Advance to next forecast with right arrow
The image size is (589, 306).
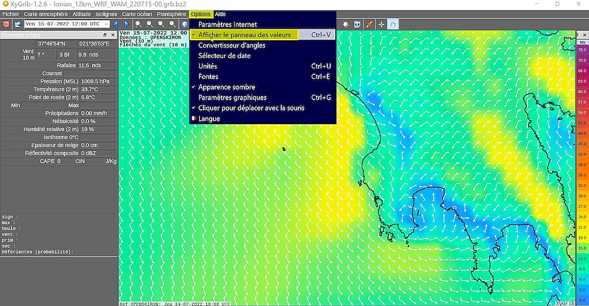[x=126, y=24]
